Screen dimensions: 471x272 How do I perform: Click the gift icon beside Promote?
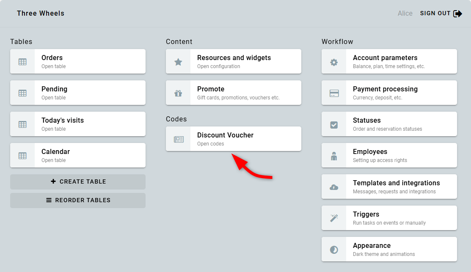pos(178,93)
